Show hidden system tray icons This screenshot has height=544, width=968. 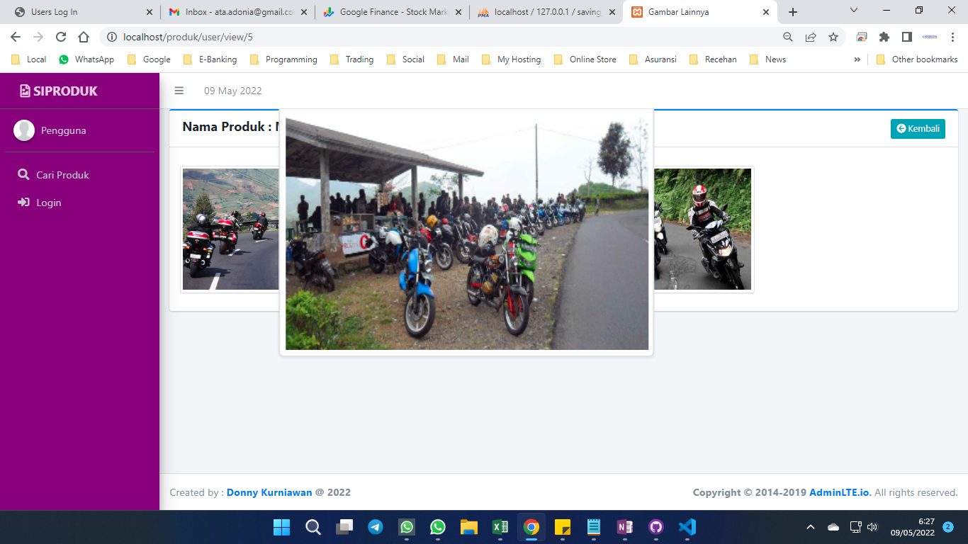point(811,527)
